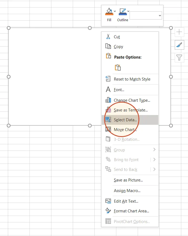Expand the Fill color dropdown arrow
Viewport: 188px width, 236px height.
pos(115,11)
